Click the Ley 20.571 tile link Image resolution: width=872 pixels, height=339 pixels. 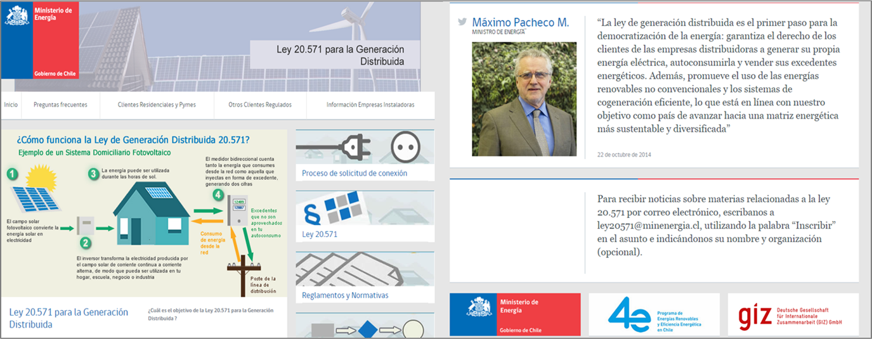pyautogui.click(x=320, y=234)
